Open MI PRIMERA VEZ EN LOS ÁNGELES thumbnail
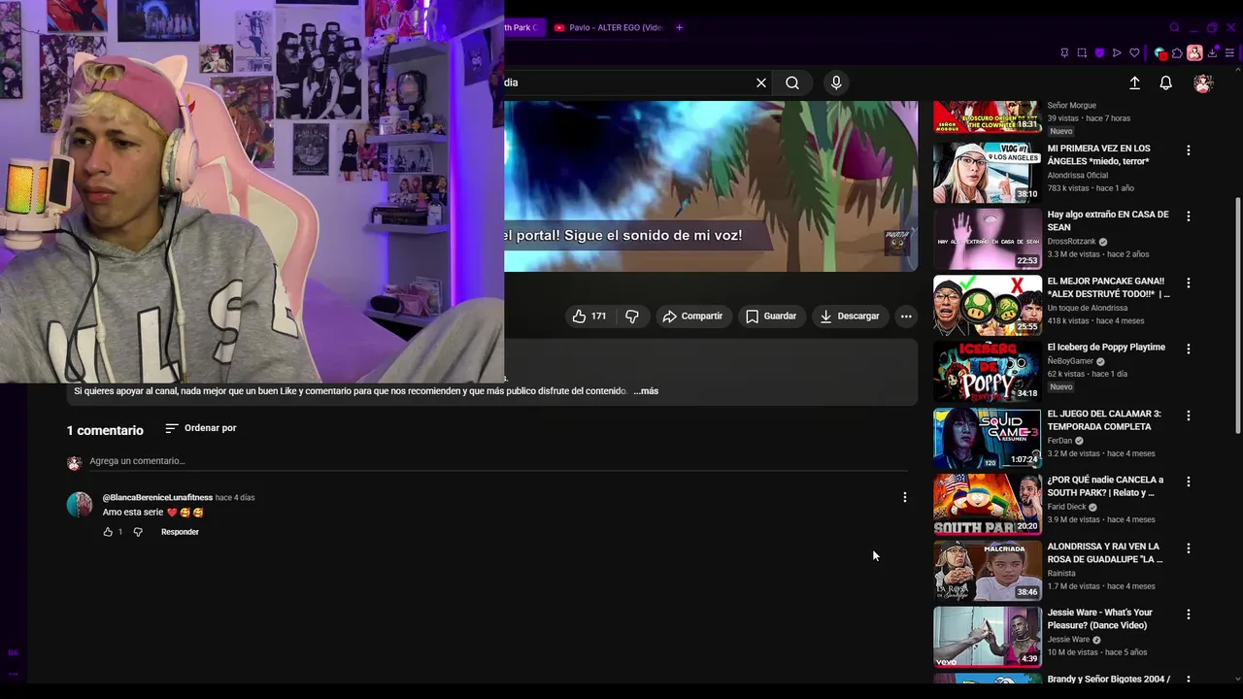1243x699 pixels. click(x=988, y=173)
